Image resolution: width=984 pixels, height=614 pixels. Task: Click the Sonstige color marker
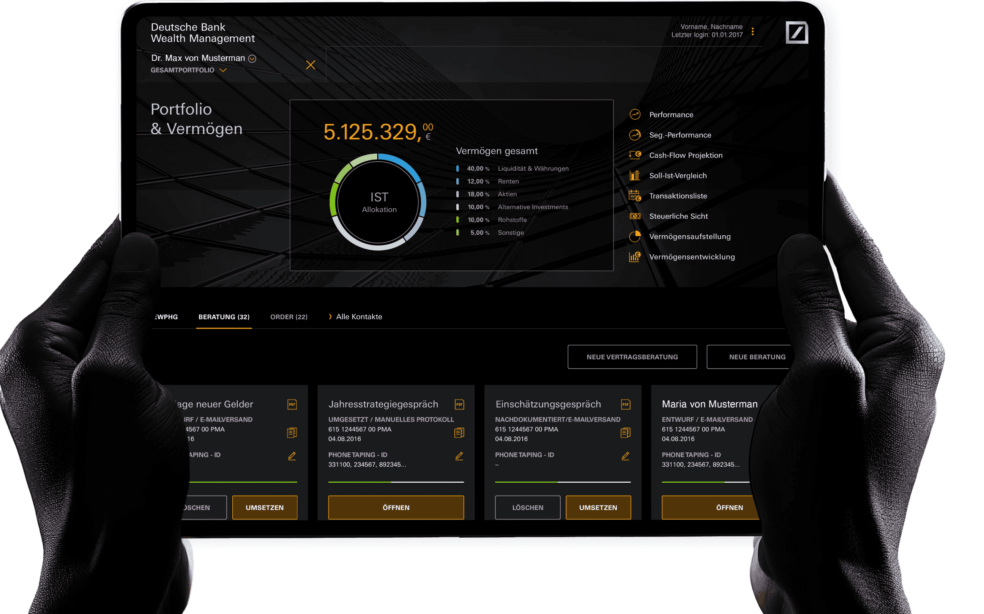(x=457, y=232)
